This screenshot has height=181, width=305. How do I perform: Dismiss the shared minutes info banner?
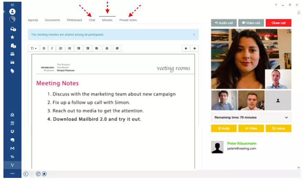(x=194, y=35)
